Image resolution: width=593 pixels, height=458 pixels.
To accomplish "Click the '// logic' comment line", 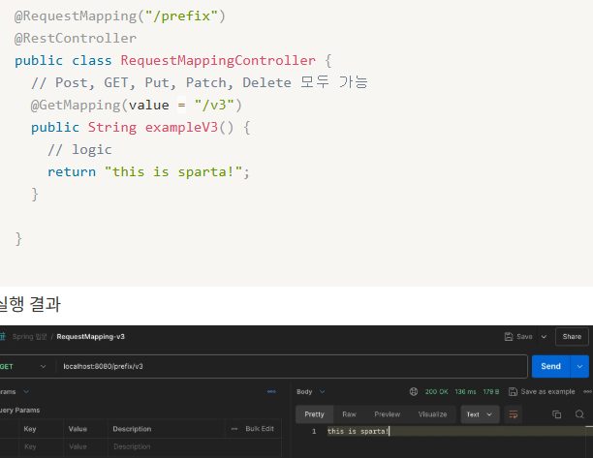I will point(79,150).
